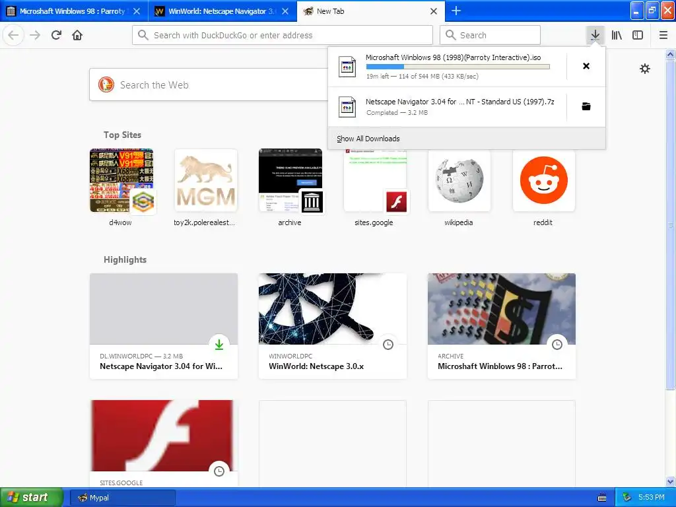Switch to WinWorld Netscape Navigator tab

coord(222,11)
